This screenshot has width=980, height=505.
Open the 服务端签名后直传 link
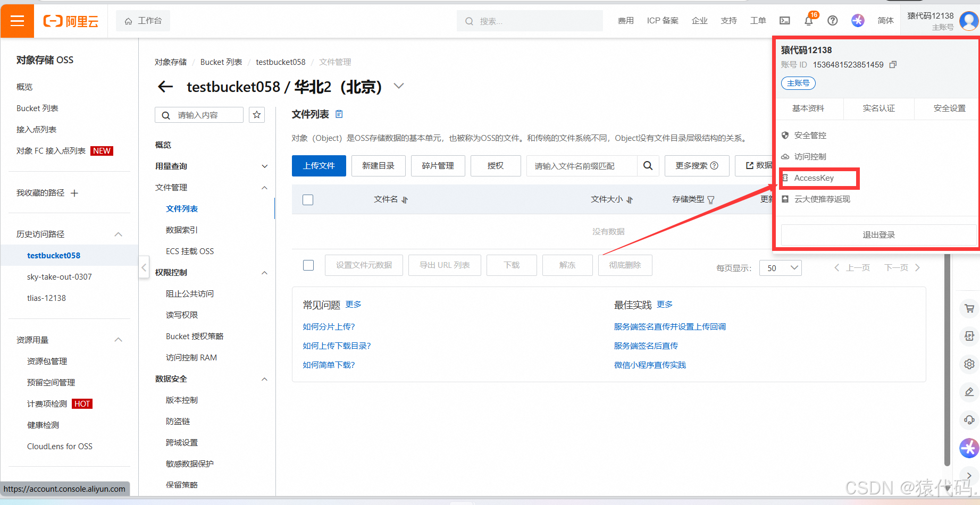click(646, 346)
